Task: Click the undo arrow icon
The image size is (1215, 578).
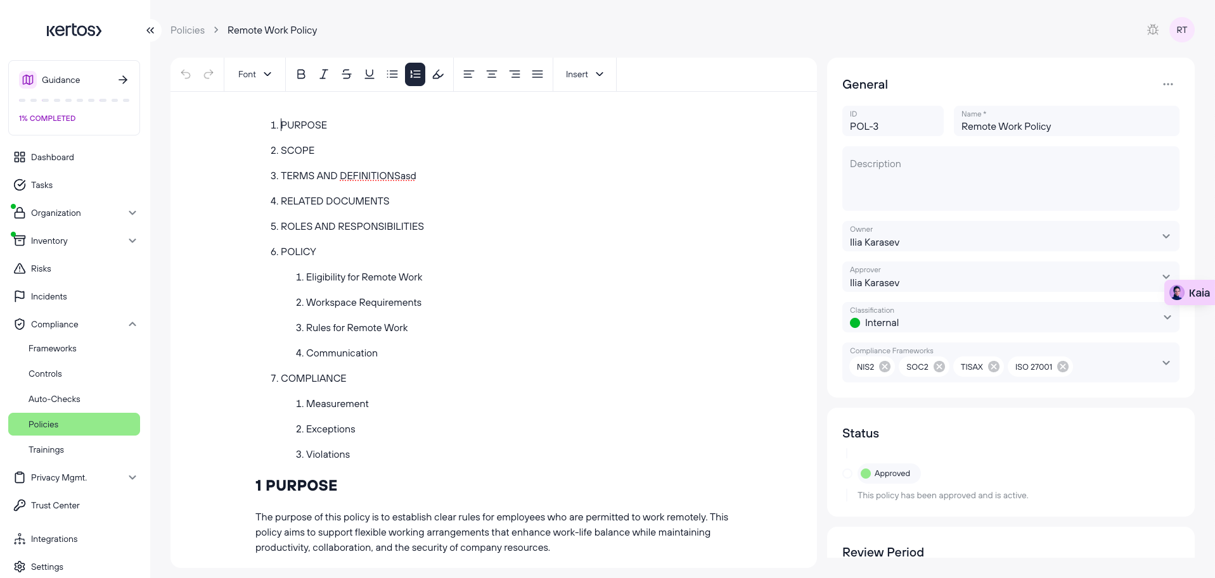Action: click(x=186, y=74)
